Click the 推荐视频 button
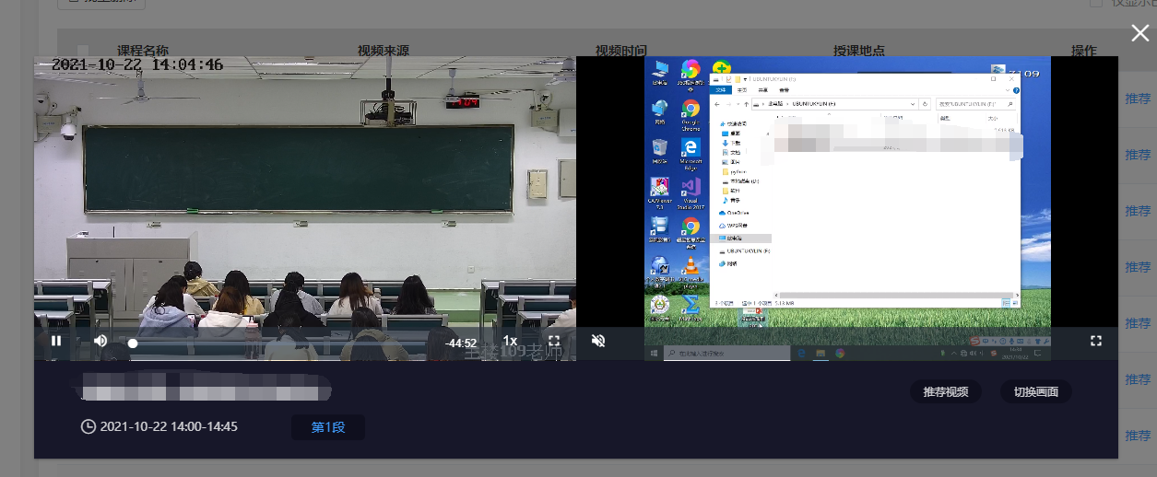1157x477 pixels. tap(945, 391)
